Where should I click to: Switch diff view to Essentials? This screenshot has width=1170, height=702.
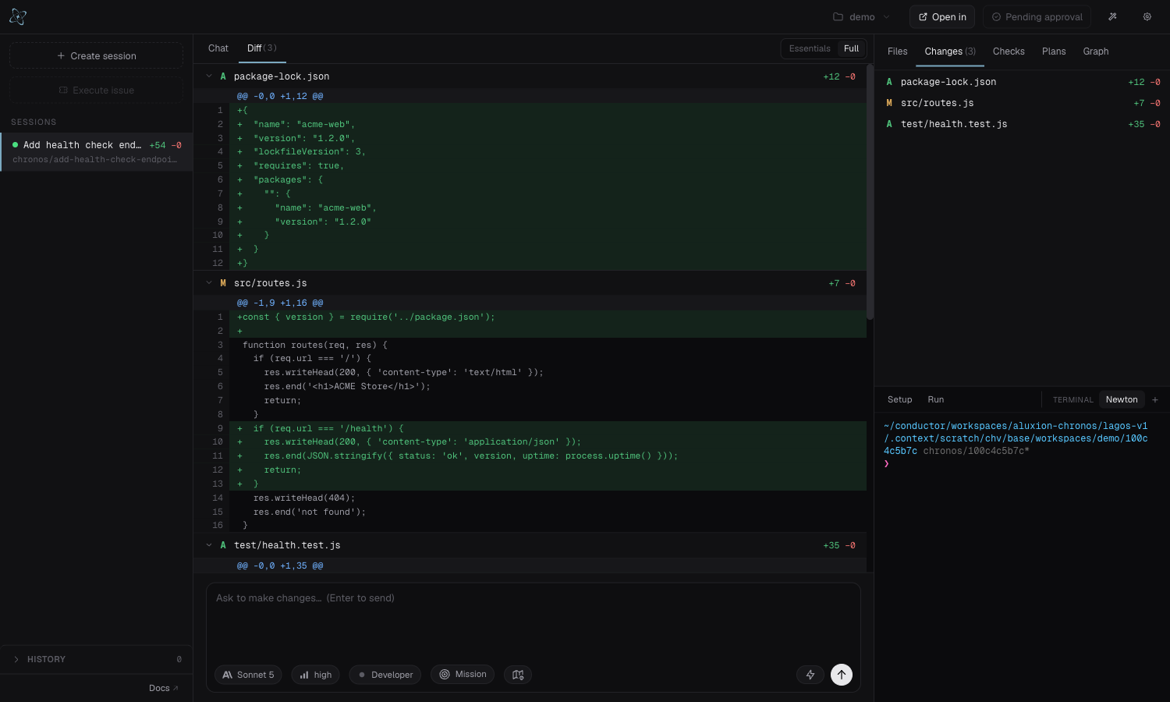click(x=810, y=48)
